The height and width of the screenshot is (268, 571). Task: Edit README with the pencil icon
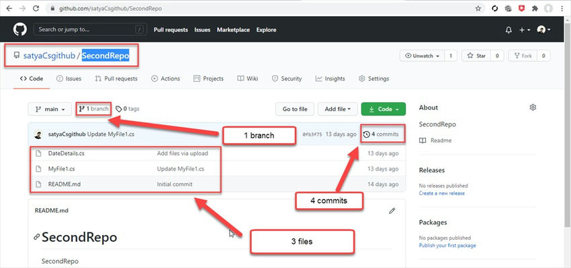pyautogui.click(x=392, y=210)
